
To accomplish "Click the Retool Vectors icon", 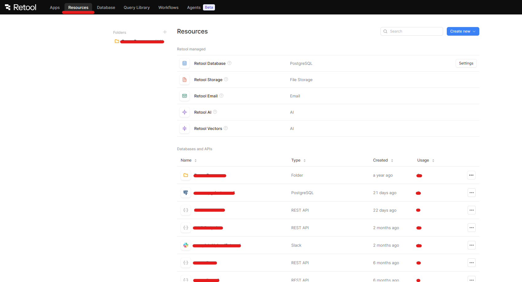I will point(185,128).
